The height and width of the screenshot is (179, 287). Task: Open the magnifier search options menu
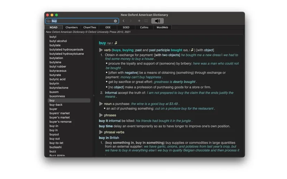pos(48,21)
